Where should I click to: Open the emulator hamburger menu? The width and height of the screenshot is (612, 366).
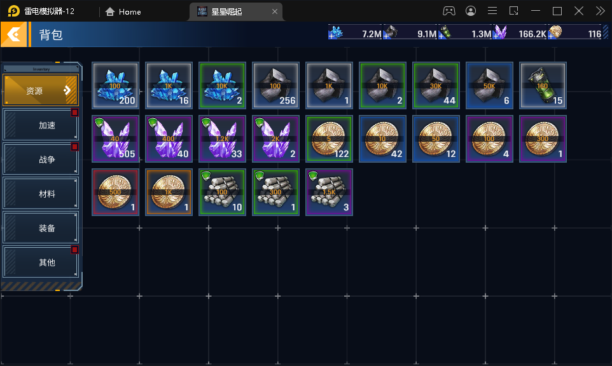(x=492, y=11)
